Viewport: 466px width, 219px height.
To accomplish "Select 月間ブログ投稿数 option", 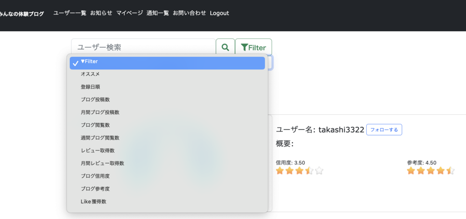I will pyautogui.click(x=100, y=112).
